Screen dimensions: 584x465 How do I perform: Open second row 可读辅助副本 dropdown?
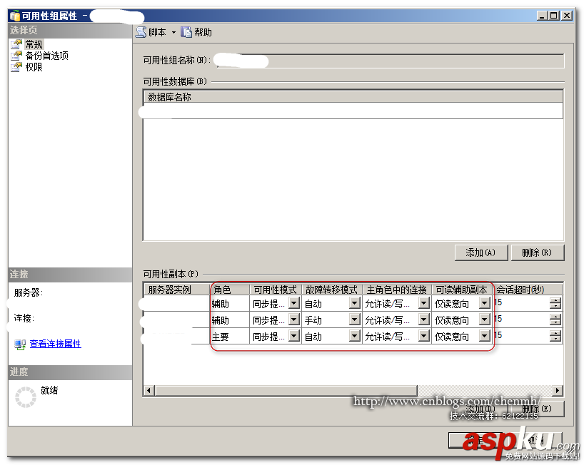tap(484, 320)
